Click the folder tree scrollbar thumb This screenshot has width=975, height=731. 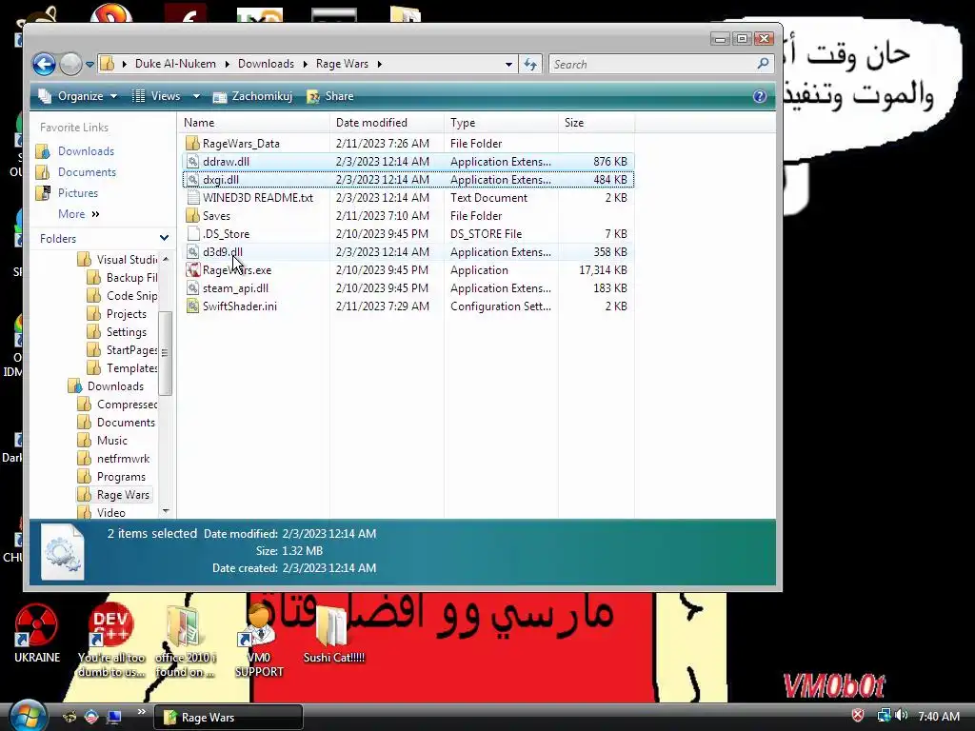(x=165, y=352)
